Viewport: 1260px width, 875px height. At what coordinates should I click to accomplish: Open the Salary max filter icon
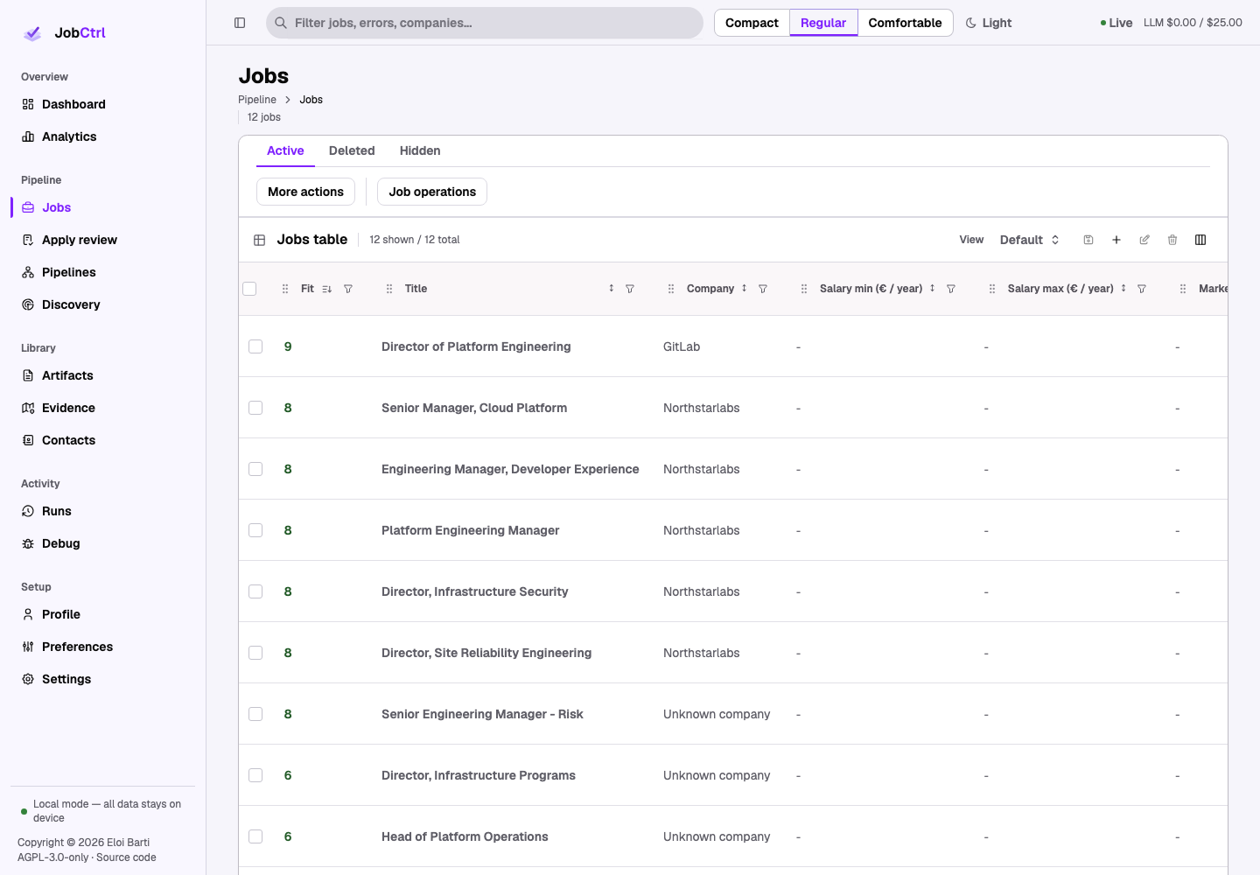[x=1142, y=289]
